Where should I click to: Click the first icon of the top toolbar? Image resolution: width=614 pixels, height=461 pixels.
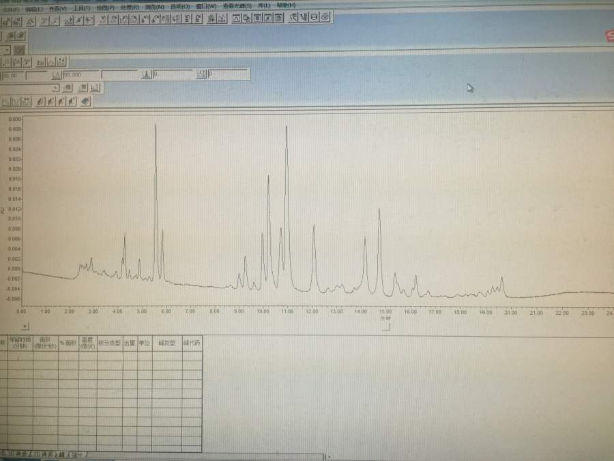(x=7, y=21)
